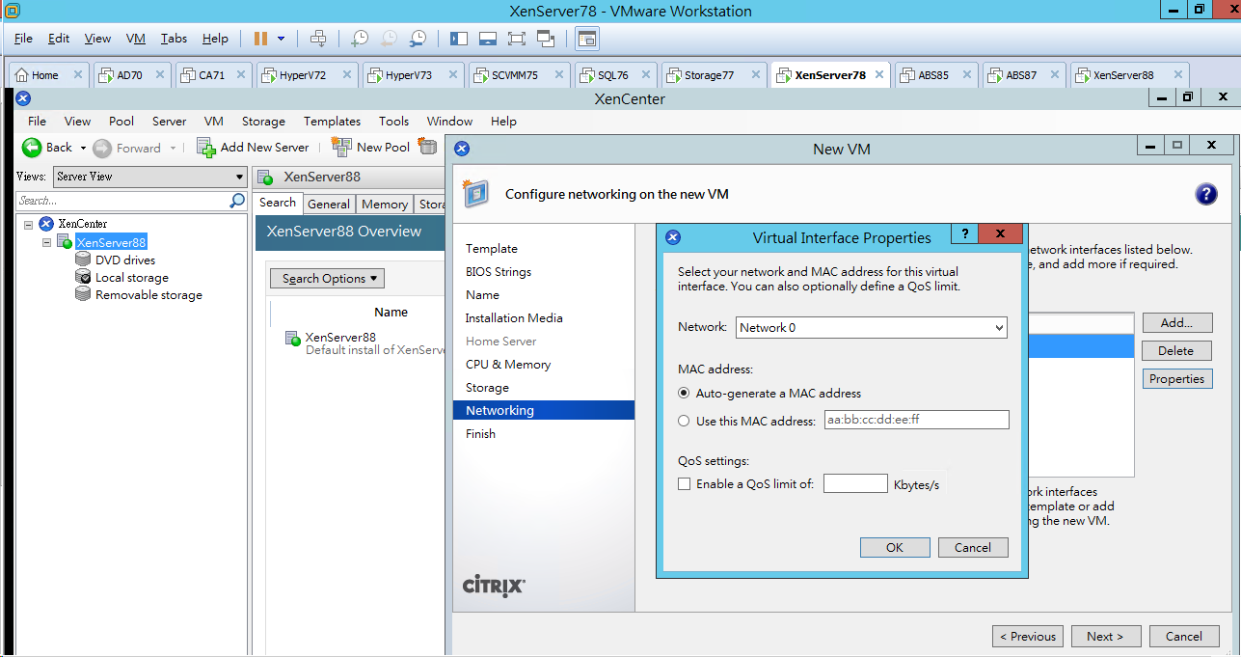Open the Pool menu in XenCenter
The image size is (1241, 657).
(x=121, y=122)
